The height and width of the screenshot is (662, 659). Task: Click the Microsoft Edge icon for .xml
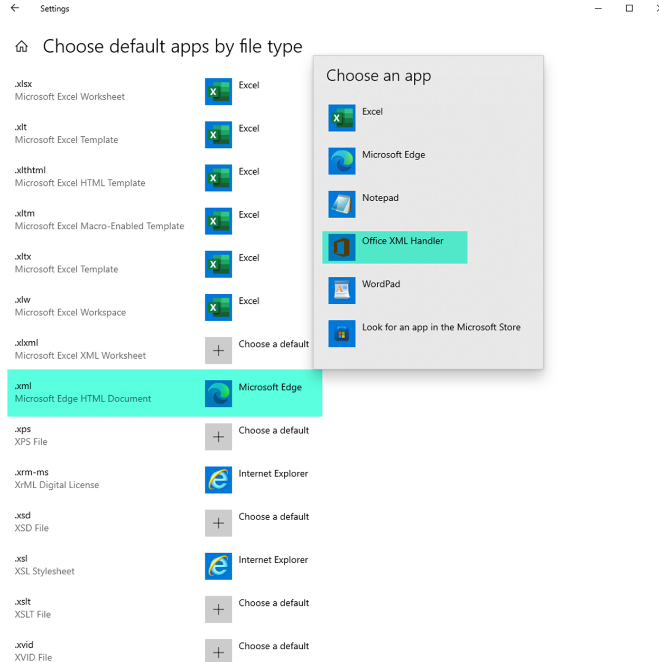click(x=218, y=394)
